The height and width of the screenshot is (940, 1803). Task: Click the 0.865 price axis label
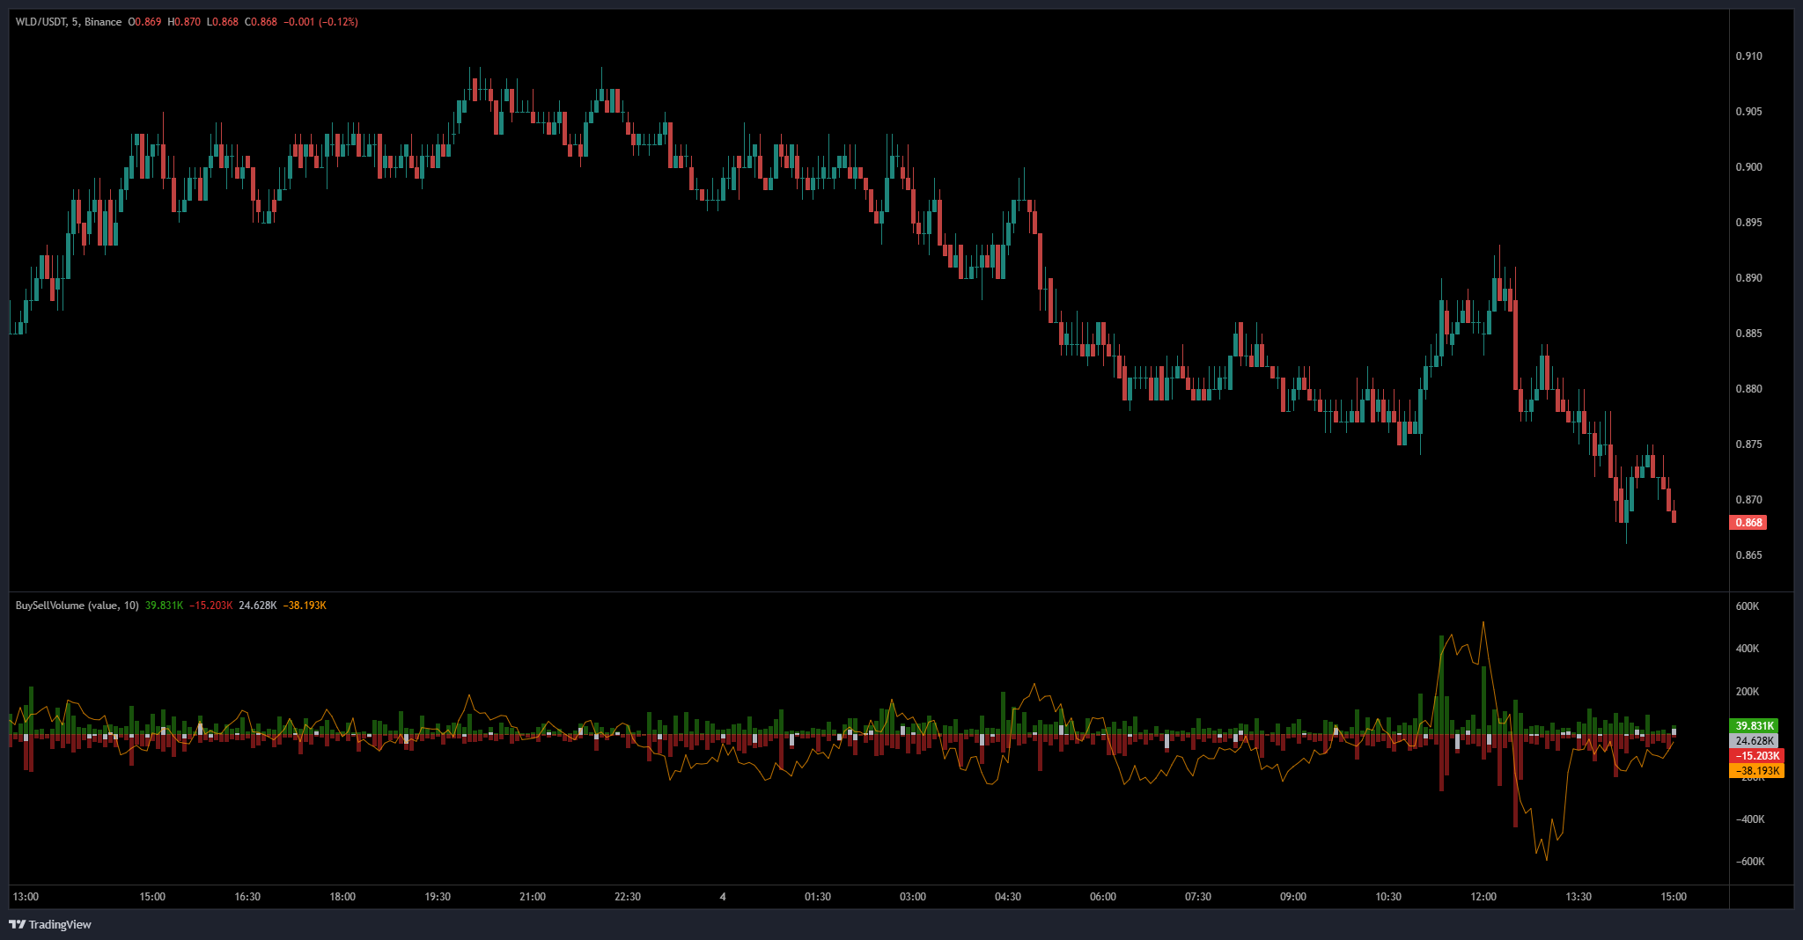click(x=1748, y=555)
